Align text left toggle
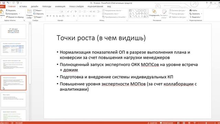Screen dimensions: 220x124 point(80,16)
